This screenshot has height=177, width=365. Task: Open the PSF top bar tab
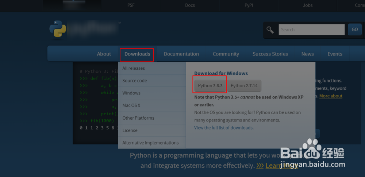point(131,5)
